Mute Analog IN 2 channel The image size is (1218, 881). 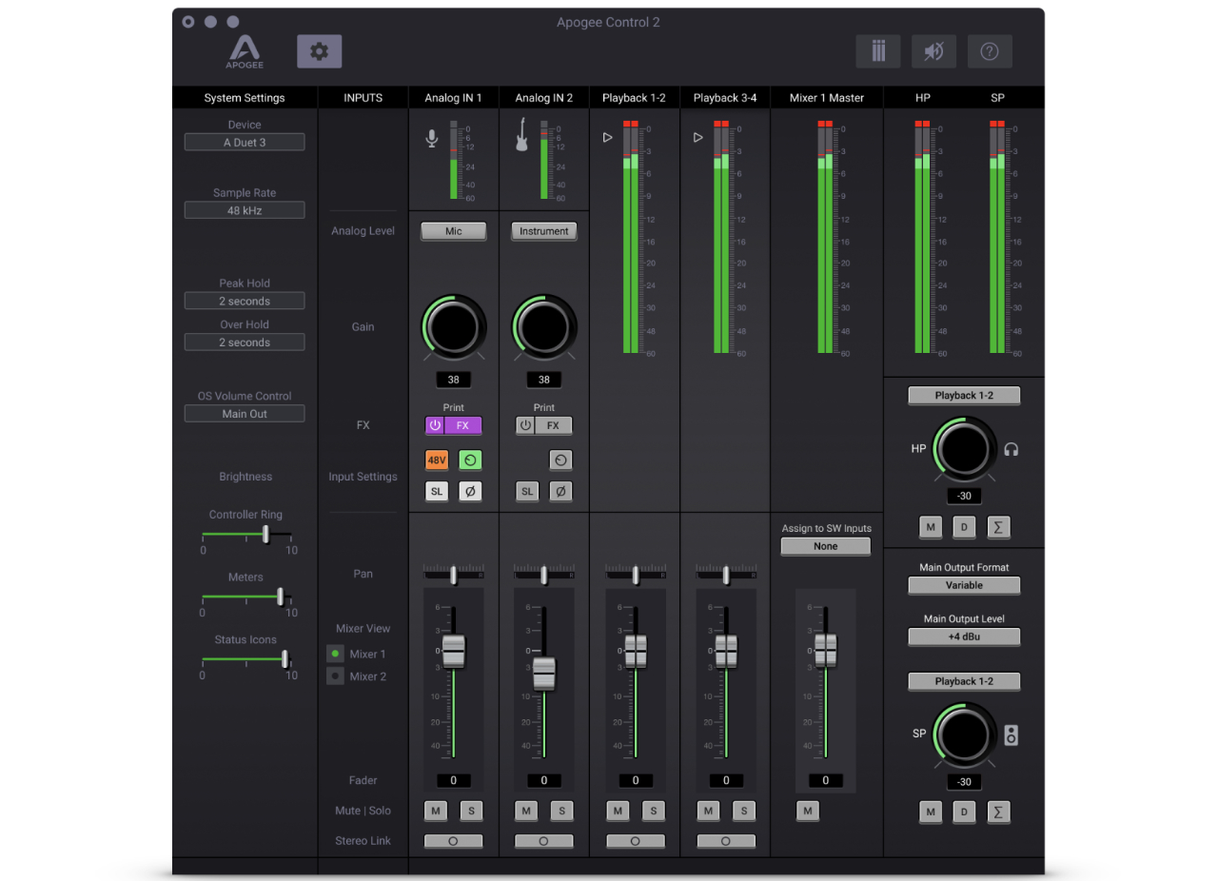[526, 811]
